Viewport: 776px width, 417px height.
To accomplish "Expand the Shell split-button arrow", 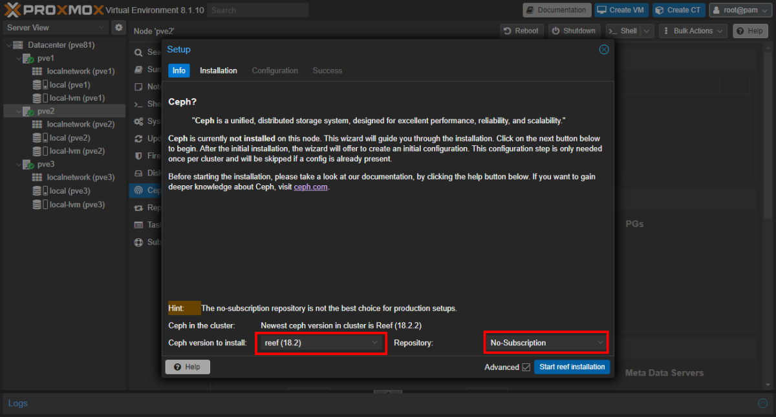I will pos(647,31).
